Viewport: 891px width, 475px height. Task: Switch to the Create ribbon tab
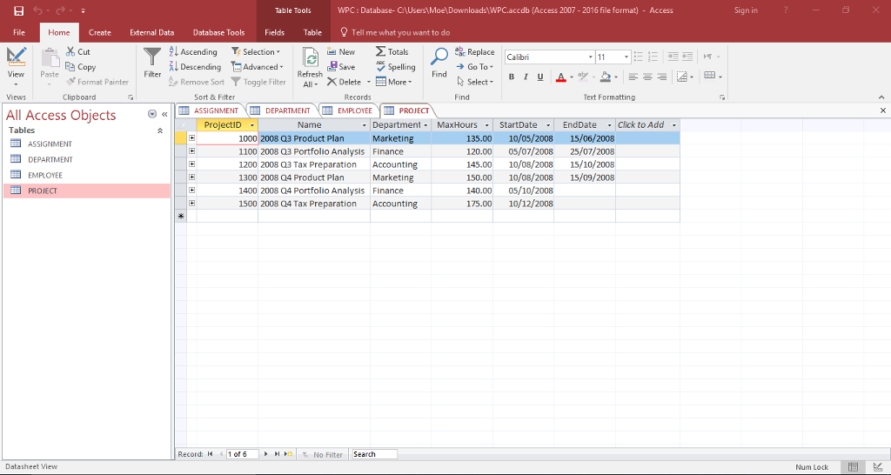pyautogui.click(x=99, y=32)
